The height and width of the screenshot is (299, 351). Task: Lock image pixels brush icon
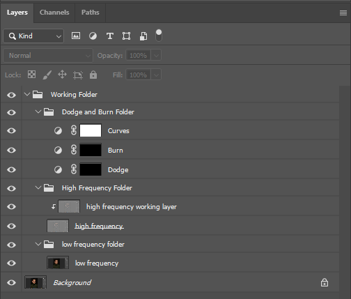(47, 75)
